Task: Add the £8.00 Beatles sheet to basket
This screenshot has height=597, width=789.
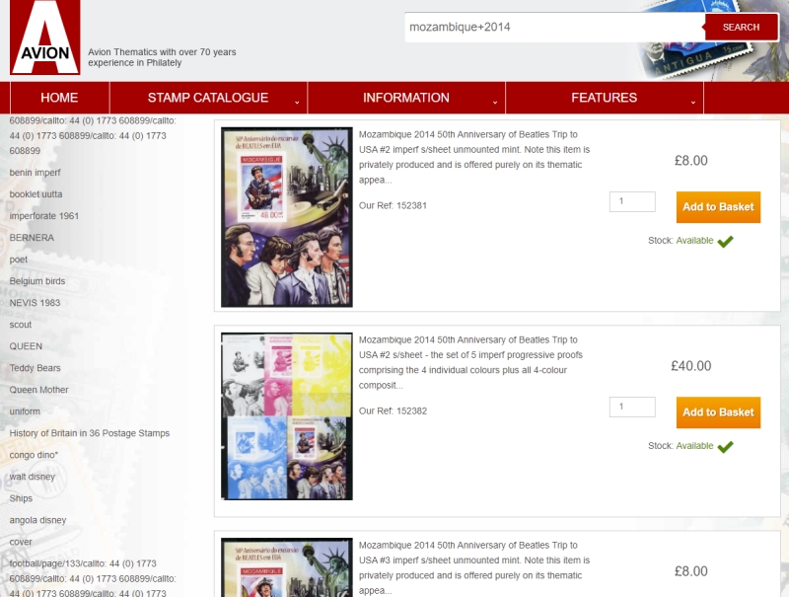Action: tap(717, 207)
